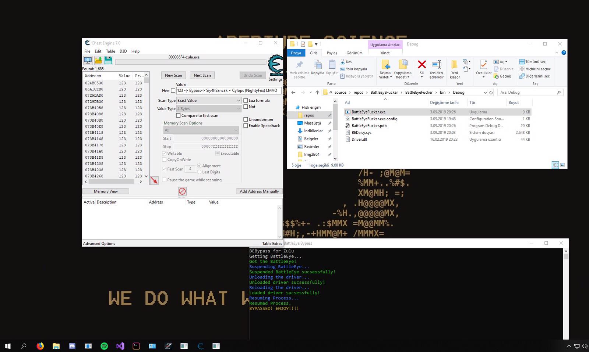This screenshot has width=589, height=352.
Task: Open Memory View
Action: [x=106, y=191]
